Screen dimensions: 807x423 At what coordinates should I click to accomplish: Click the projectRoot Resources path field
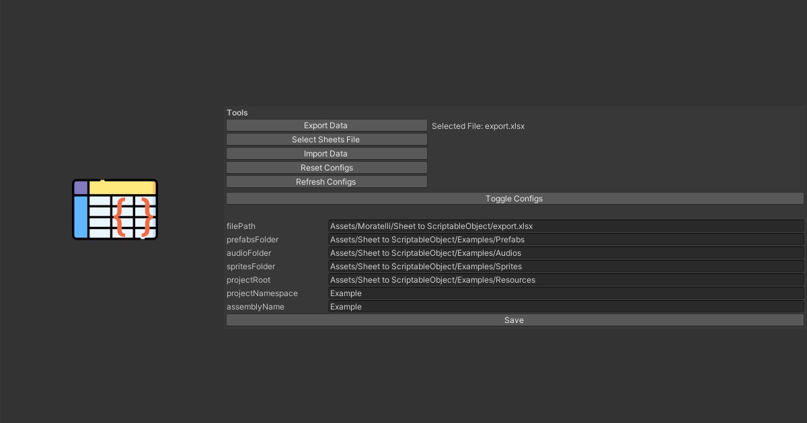pos(565,280)
